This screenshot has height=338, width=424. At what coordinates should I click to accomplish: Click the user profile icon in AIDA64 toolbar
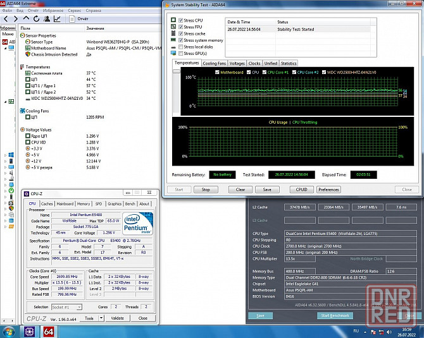coord(47,19)
